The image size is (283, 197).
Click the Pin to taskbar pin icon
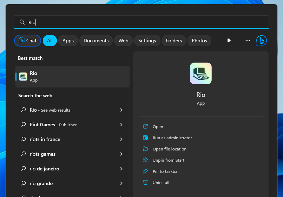coord(145,171)
